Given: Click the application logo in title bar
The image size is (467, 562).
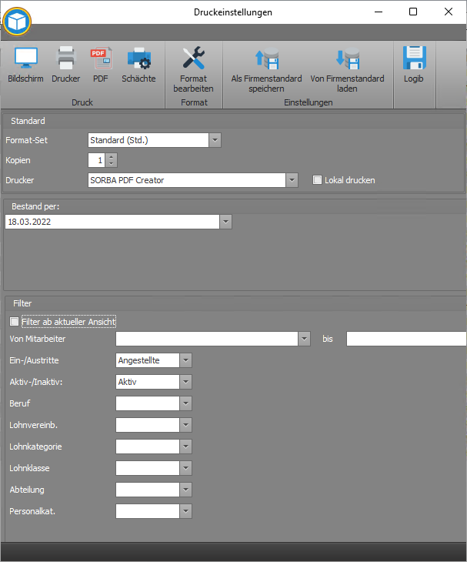Looking at the screenshot, I should click(16, 22).
